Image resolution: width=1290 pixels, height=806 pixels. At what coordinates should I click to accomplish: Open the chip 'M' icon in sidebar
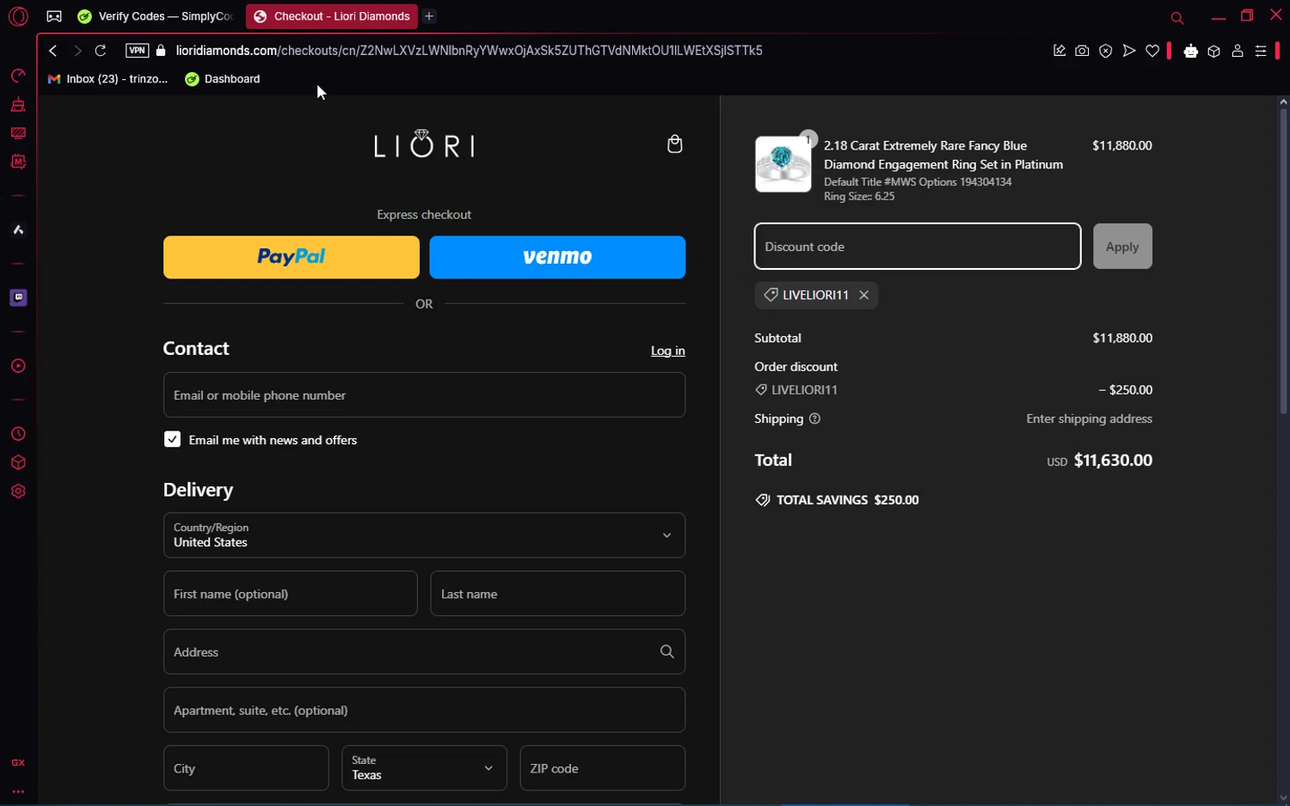click(18, 162)
